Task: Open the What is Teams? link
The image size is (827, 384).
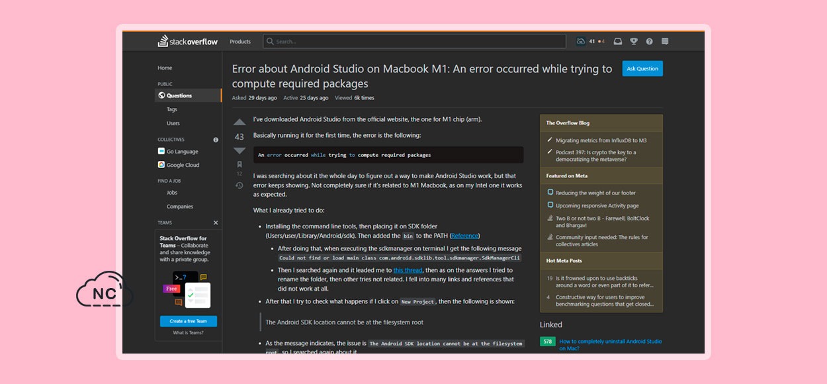Action: coord(189,333)
